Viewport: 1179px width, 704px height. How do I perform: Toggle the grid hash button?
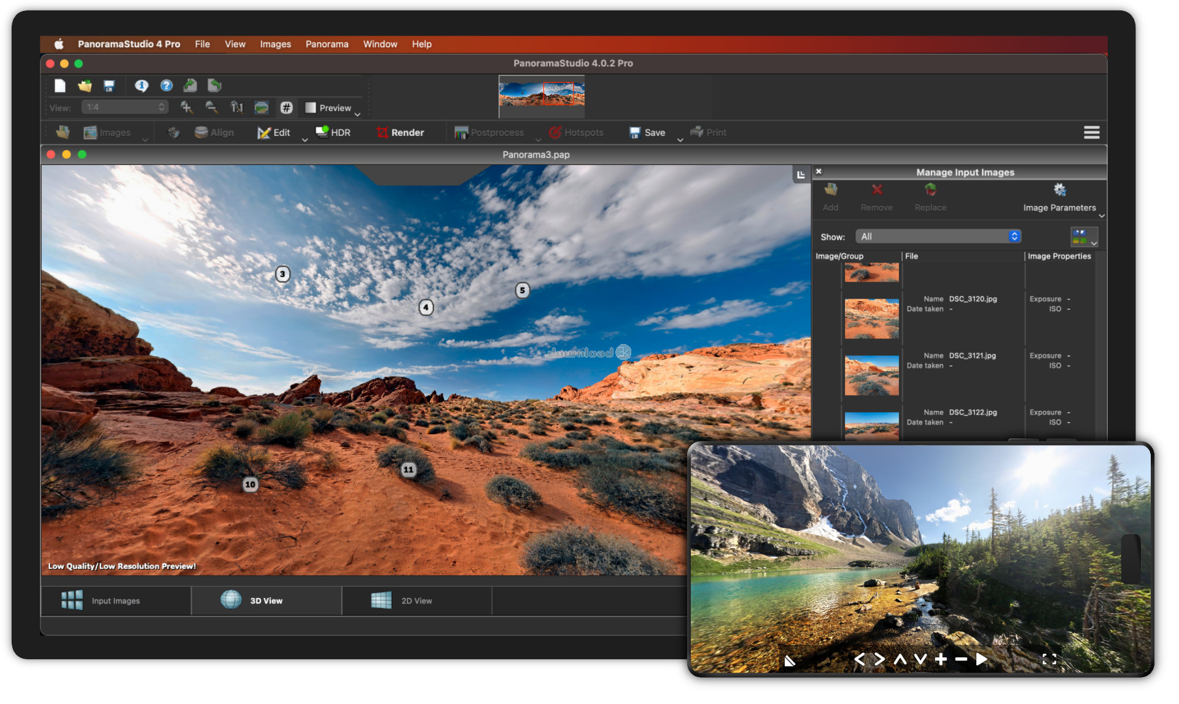(x=286, y=108)
